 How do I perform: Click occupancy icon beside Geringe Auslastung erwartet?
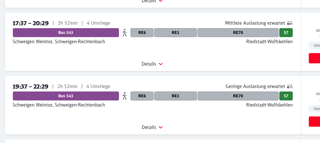coord(290,86)
